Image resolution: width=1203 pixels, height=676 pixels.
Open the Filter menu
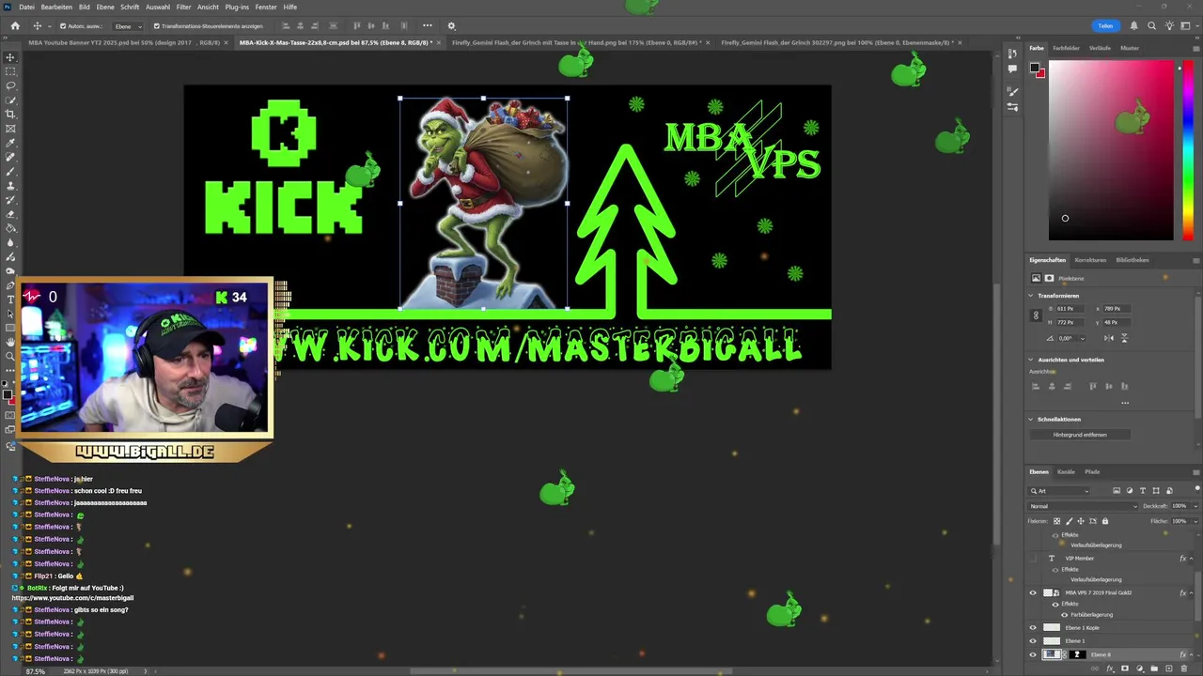[183, 7]
